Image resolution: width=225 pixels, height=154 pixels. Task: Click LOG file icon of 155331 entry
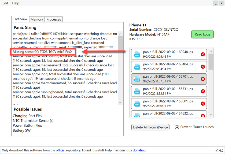[137, 91]
